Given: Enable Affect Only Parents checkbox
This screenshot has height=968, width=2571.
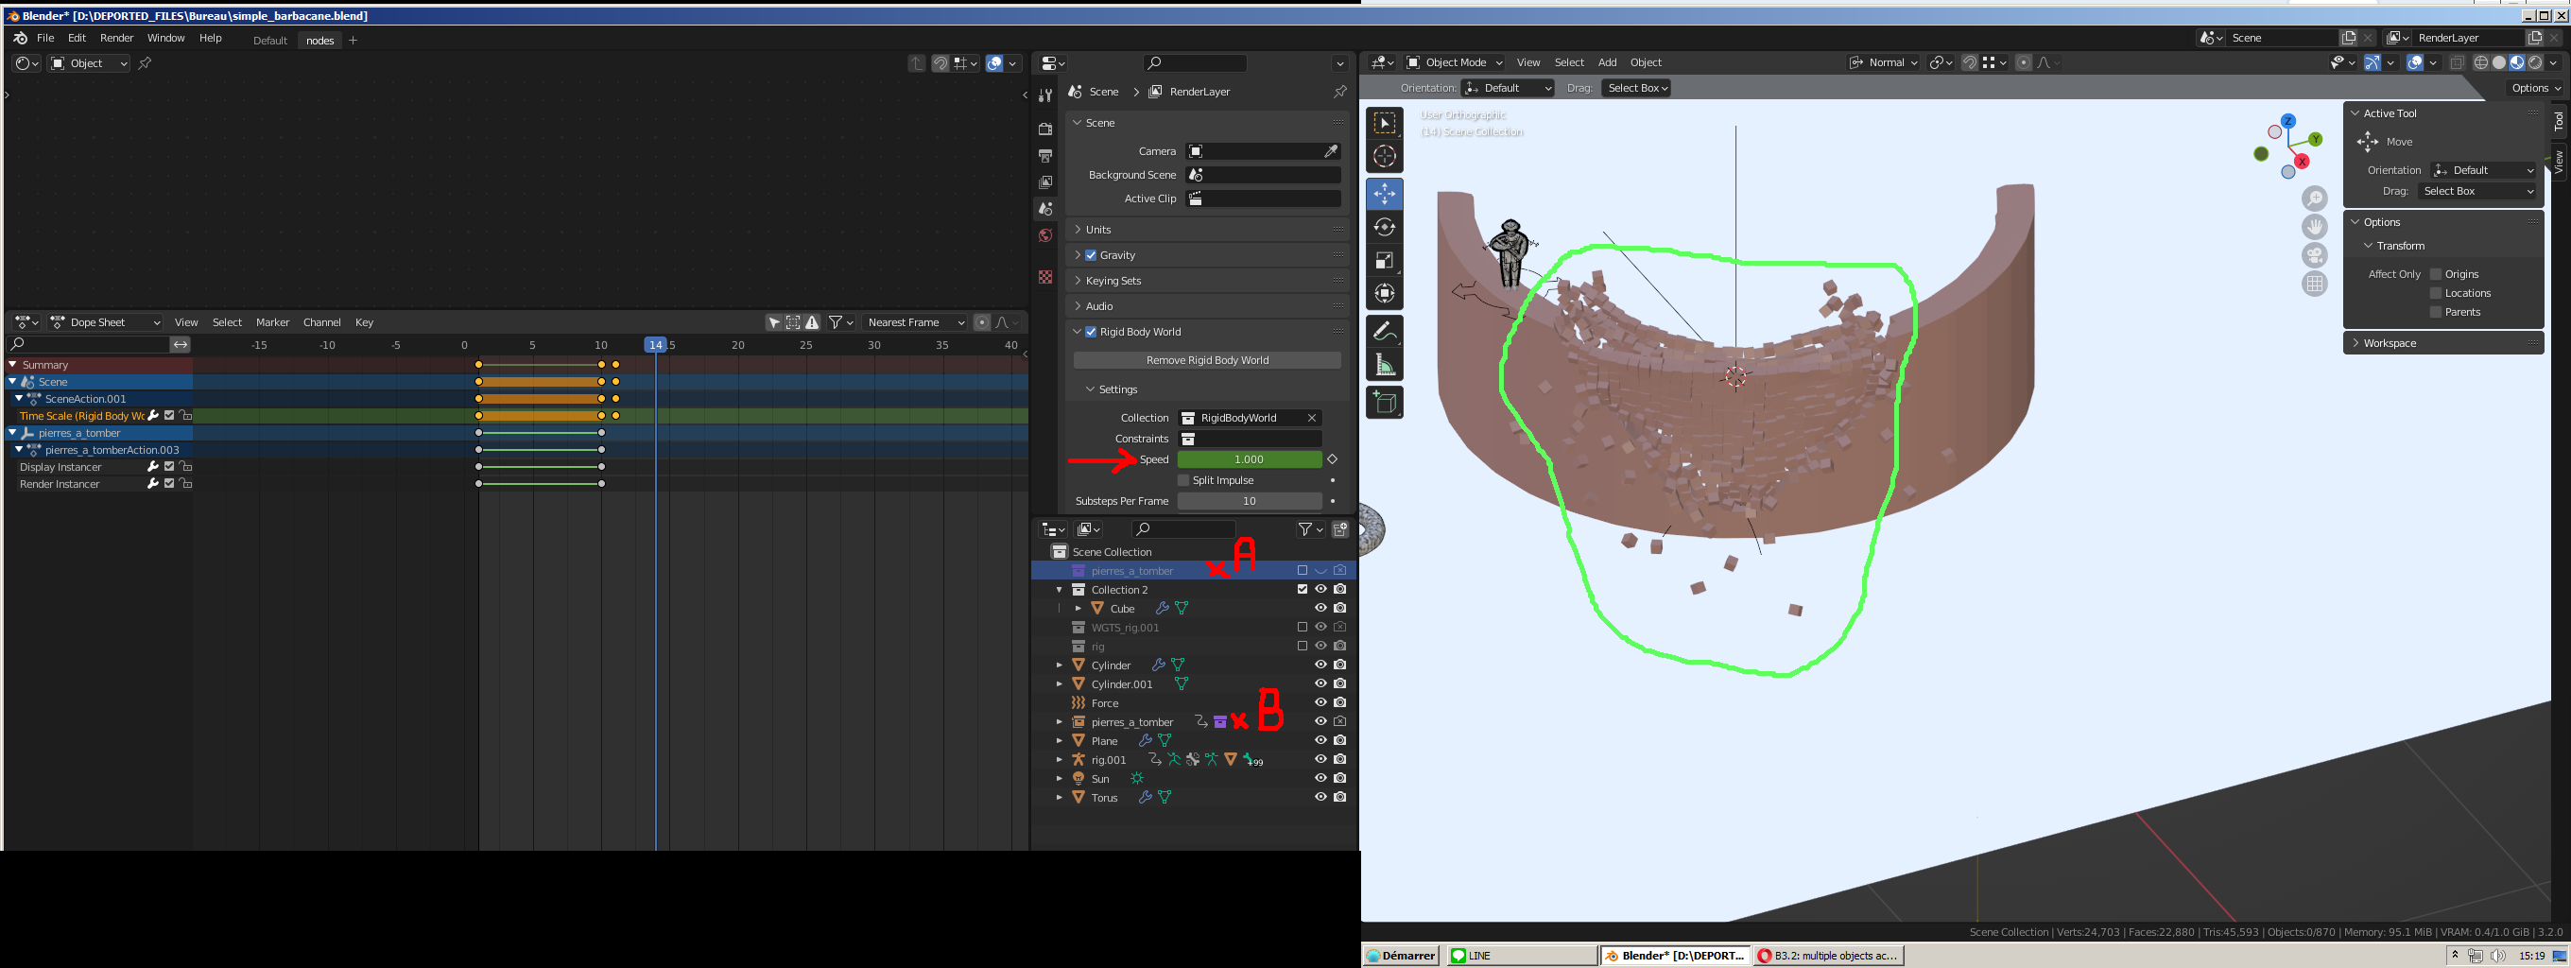Looking at the screenshot, I should 2435,312.
